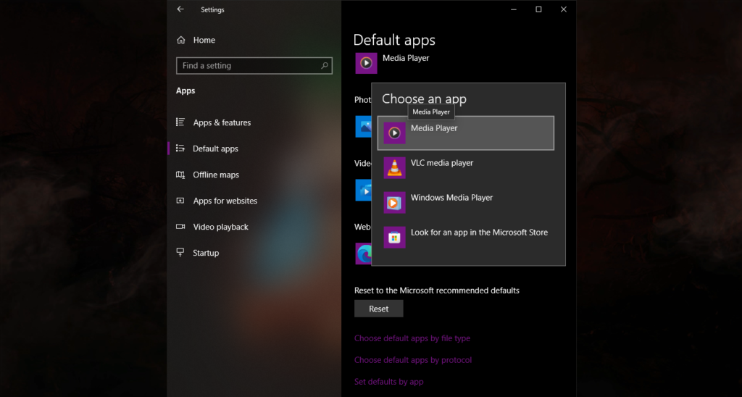Screen dimensions: 742x397
Task: Click the video player Movies & TV icon
Action: (x=364, y=191)
